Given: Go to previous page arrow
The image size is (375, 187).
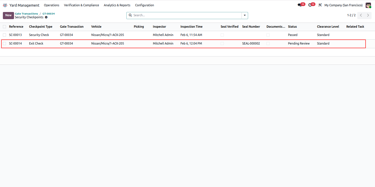Looking at the screenshot, I should coord(361,15).
